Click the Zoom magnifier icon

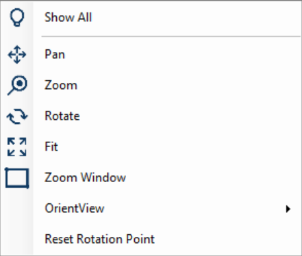(17, 85)
